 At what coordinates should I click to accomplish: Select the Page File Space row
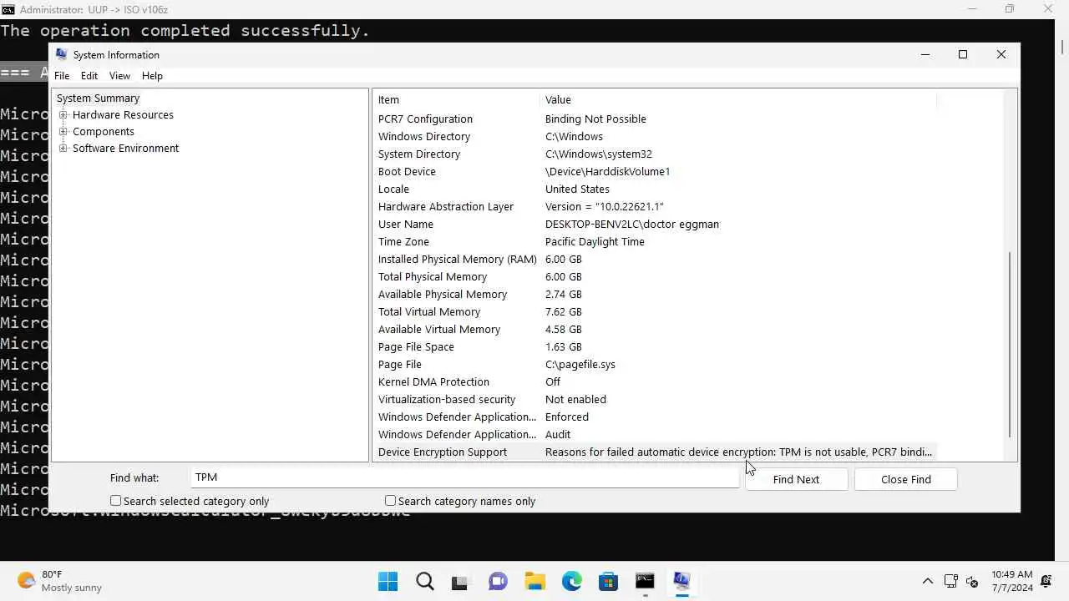pyautogui.click(x=655, y=347)
